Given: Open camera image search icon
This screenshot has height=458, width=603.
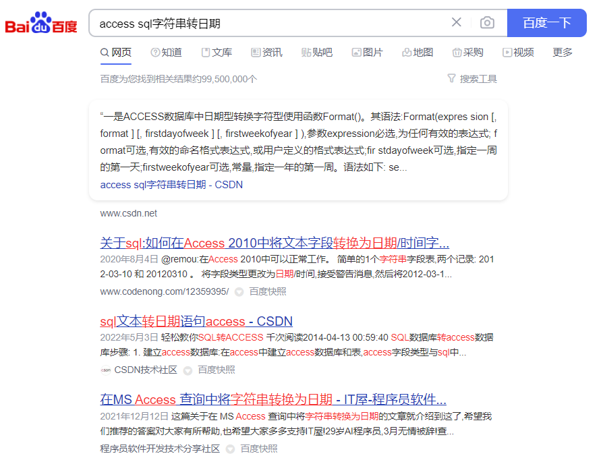Looking at the screenshot, I should coord(487,23).
